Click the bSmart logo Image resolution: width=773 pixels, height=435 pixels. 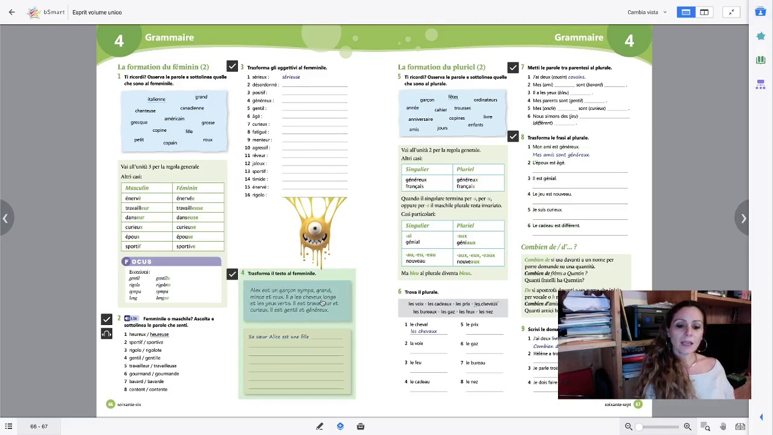click(x=46, y=12)
